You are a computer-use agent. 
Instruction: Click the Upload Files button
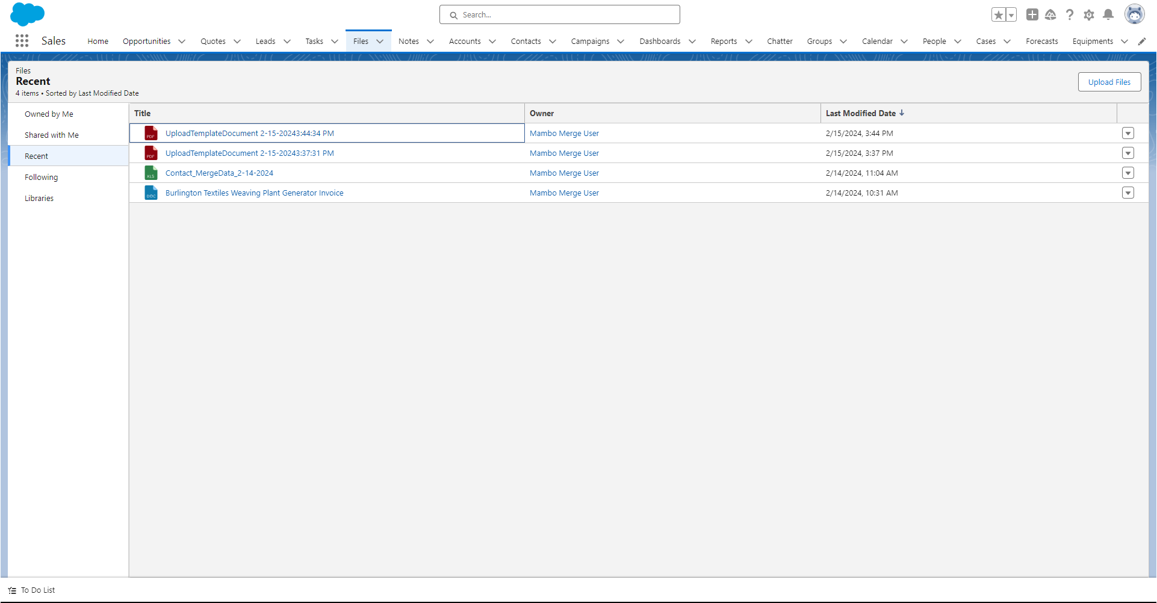coord(1109,82)
